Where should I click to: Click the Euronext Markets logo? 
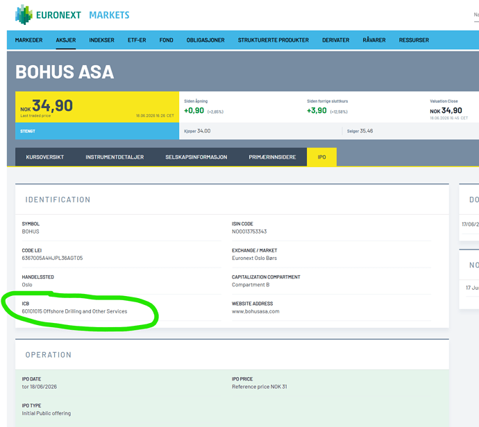click(72, 15)
